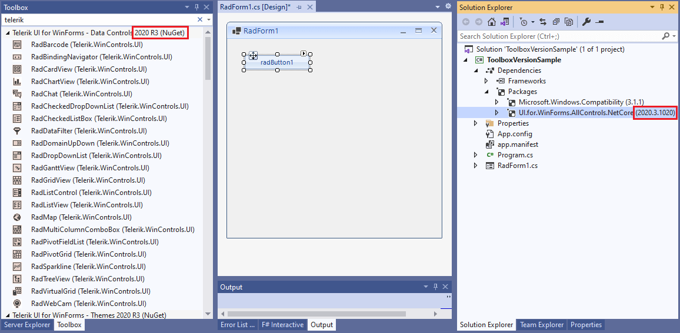Expand Microsoft.Windows.Compatibility package node
Screen dimensions: 680x333
click(x=496, y=102)
